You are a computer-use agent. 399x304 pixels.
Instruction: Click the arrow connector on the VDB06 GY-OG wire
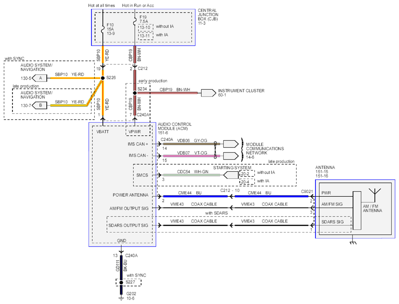pos(231,144)
